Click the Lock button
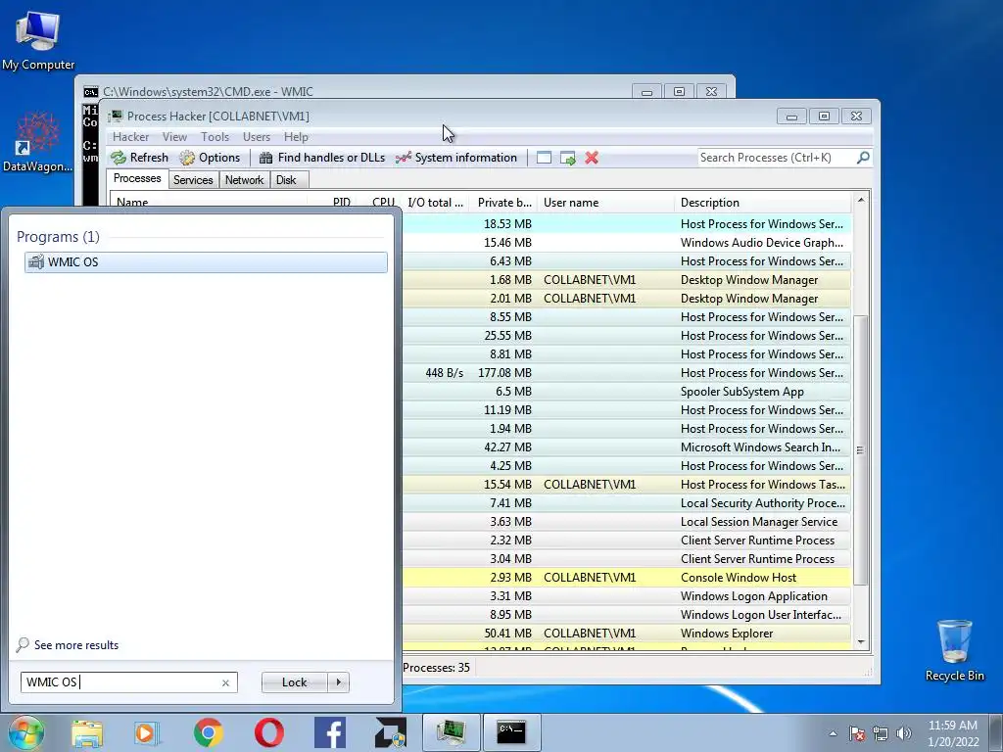 294,682
